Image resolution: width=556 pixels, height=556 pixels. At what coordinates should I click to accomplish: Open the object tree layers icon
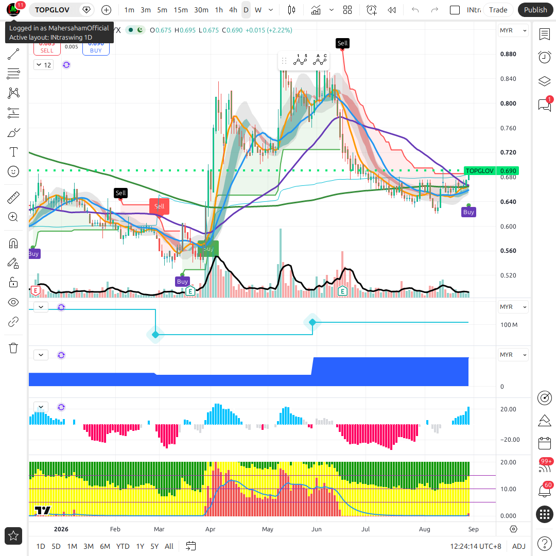pos(544,81)
